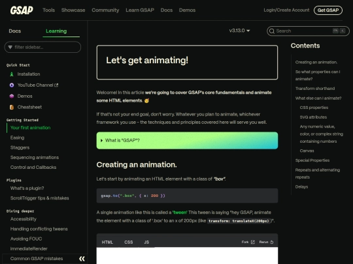Click the GSAP logo
Screen dimensions: 353x264
click(x=22, y=10)
